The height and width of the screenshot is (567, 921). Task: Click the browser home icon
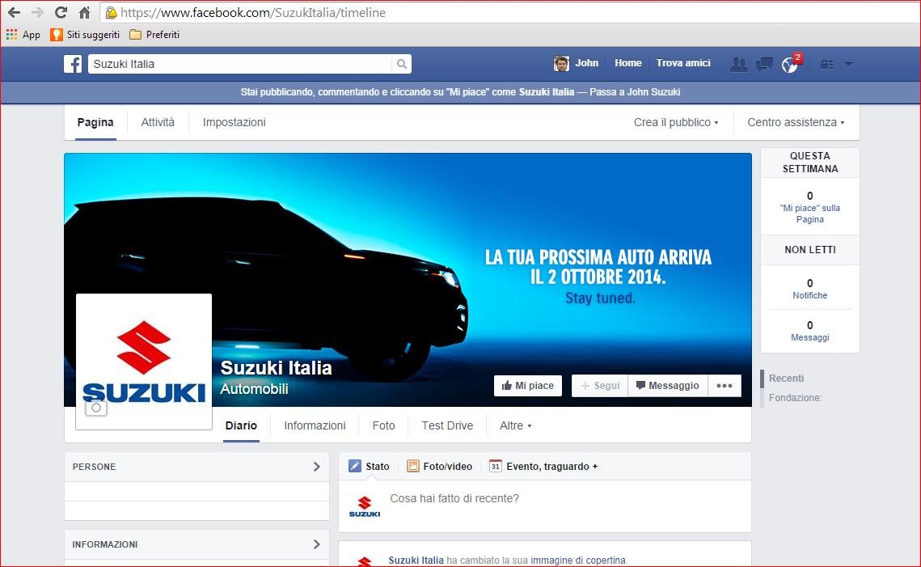pyautogui.click(x=85, y=12)
